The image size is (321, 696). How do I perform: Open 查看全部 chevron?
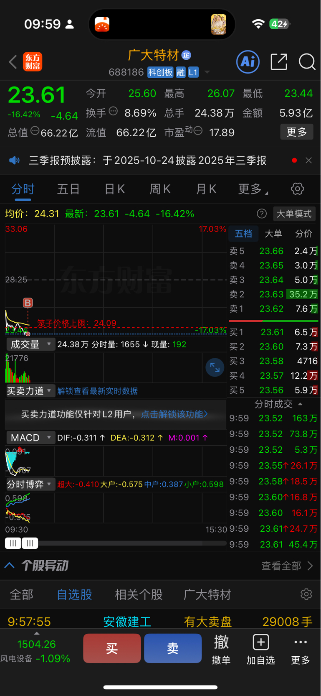(x=310, y=566)
